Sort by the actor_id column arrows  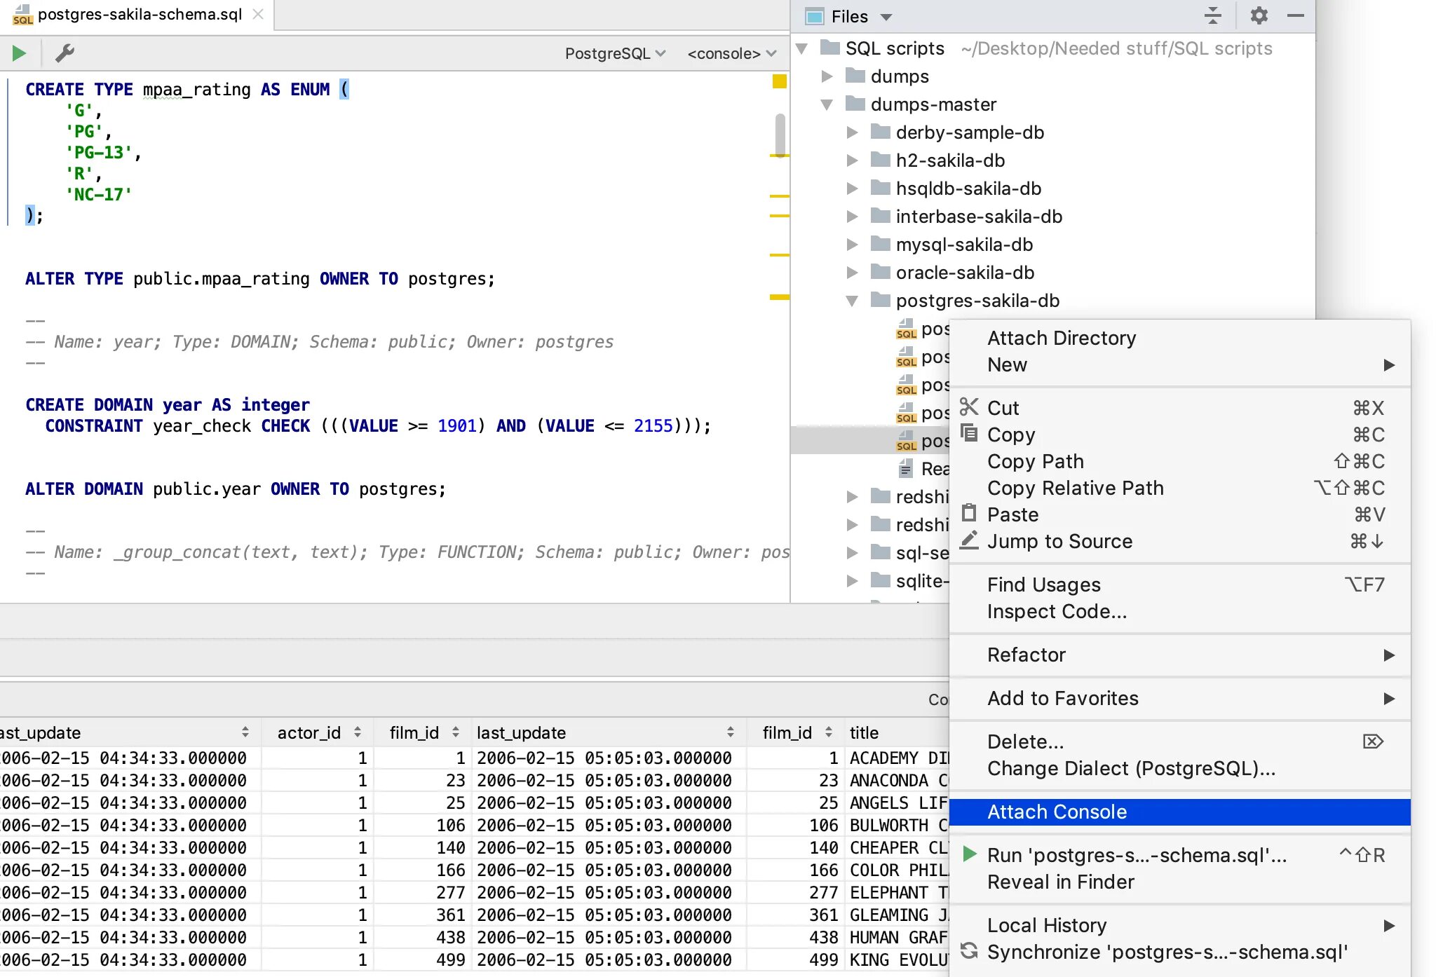(x=358, y=732)
